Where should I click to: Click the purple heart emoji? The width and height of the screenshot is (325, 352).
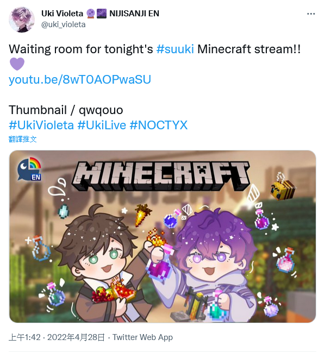pyautogui.click(x=17, y=64)
